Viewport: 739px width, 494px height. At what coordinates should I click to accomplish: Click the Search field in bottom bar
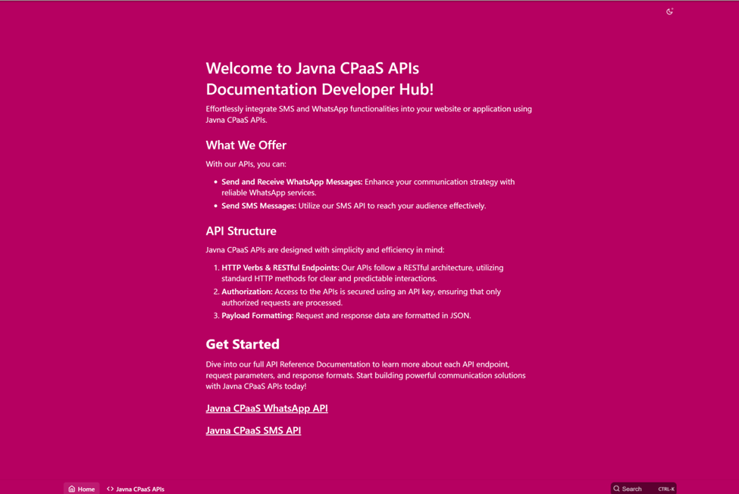coord(643,489)
